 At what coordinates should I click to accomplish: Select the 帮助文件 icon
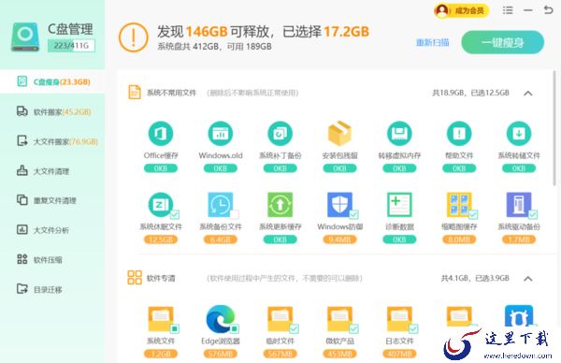pos(459,134)
